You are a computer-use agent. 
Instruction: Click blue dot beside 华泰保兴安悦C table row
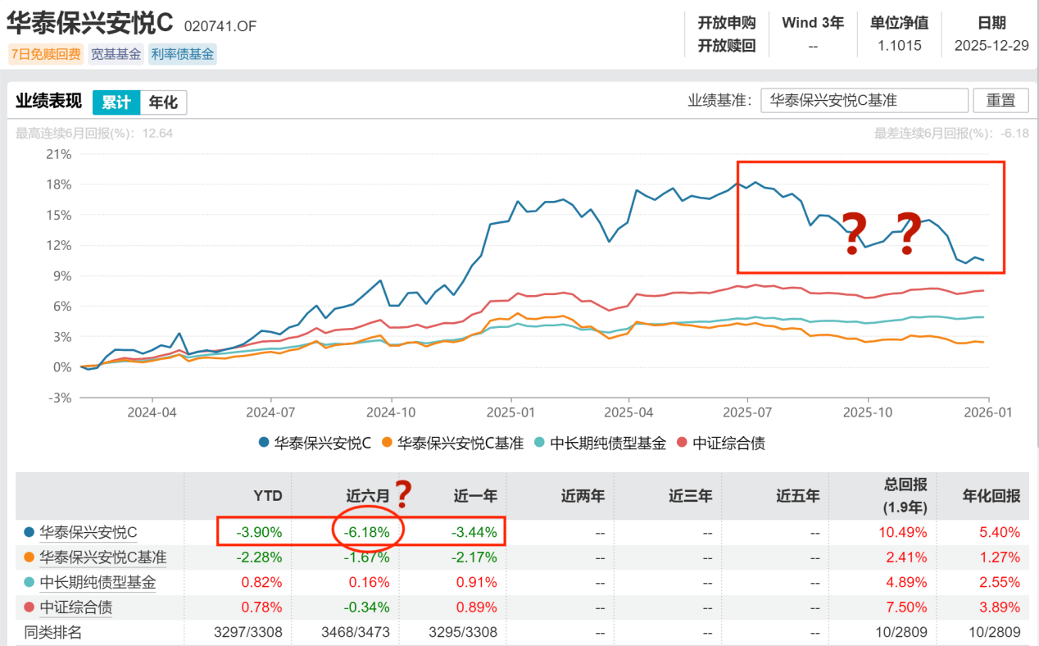coord(29,532)
